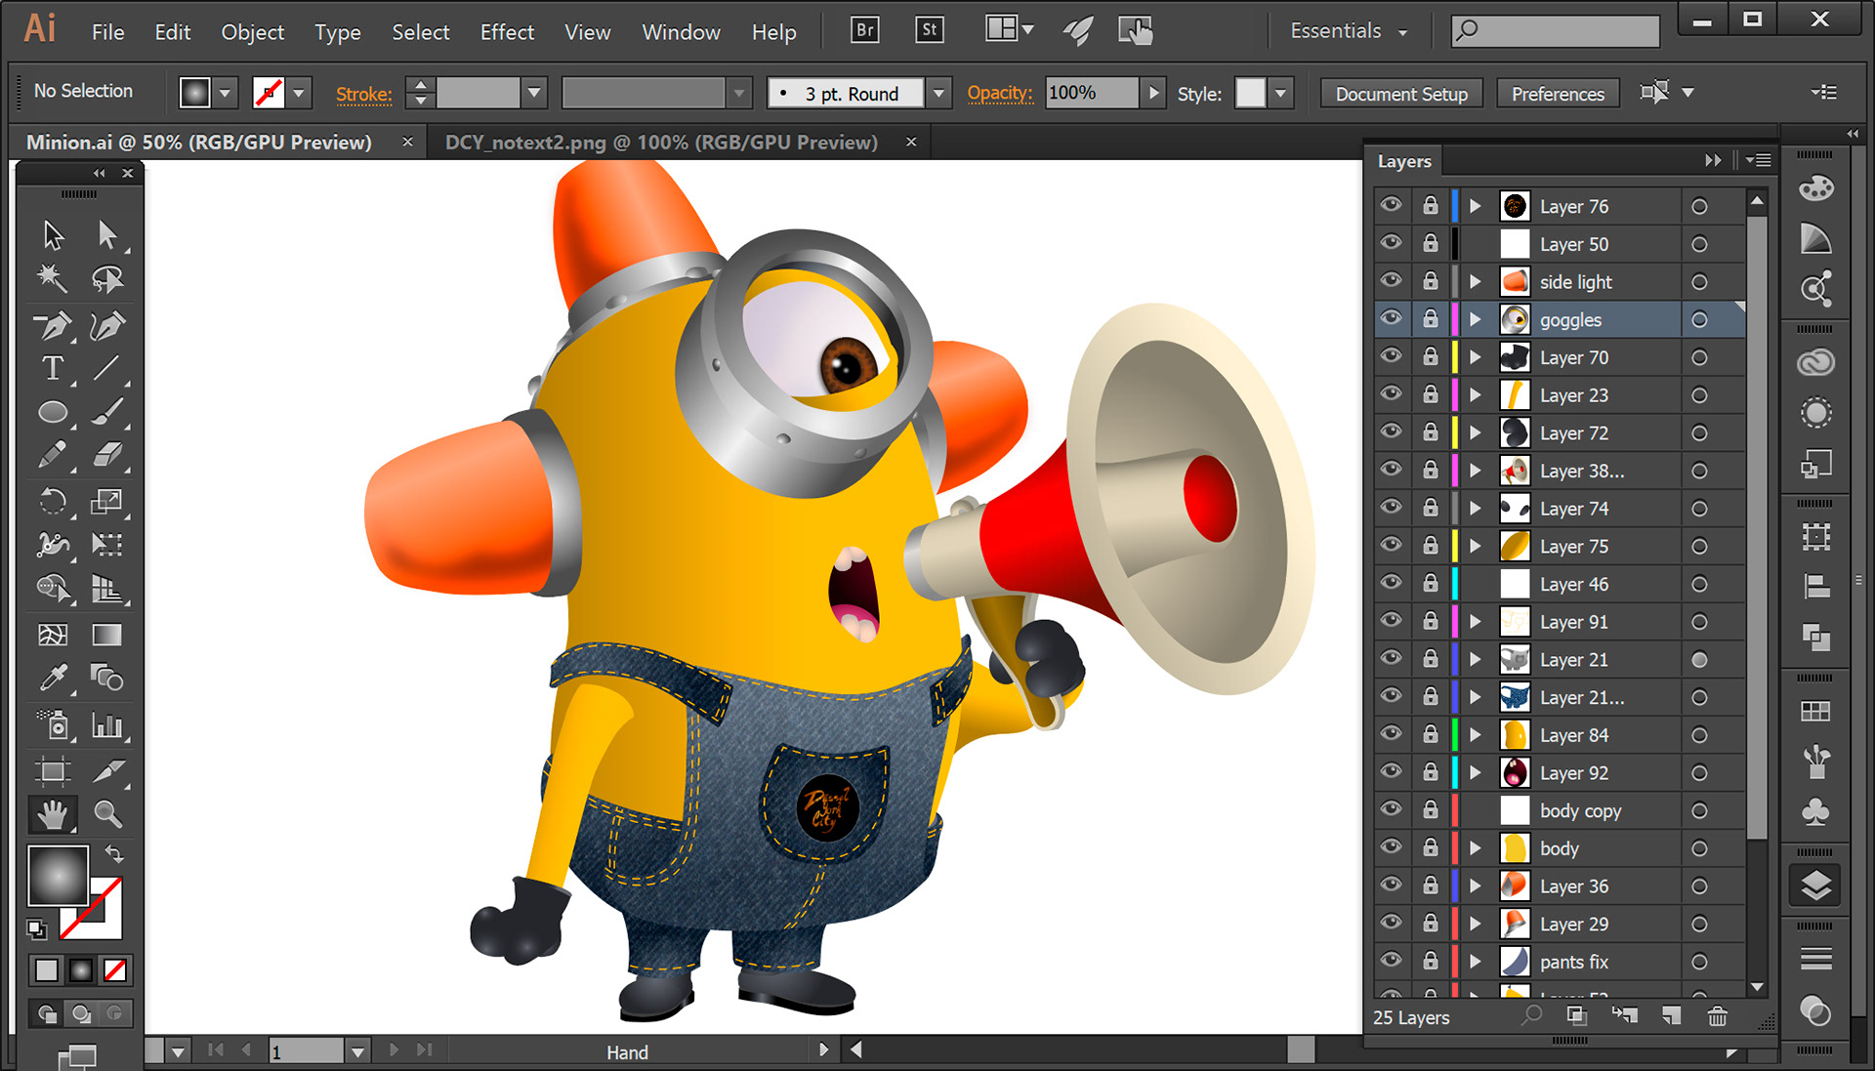Close the Minion.ai tab

407,142
